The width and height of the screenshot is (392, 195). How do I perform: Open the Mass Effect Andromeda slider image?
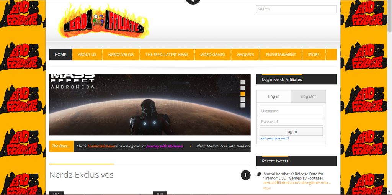[150, 105]
